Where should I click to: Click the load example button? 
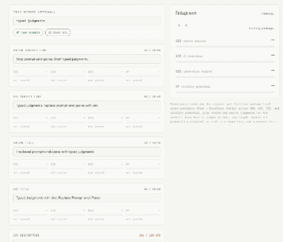(28, 32)
